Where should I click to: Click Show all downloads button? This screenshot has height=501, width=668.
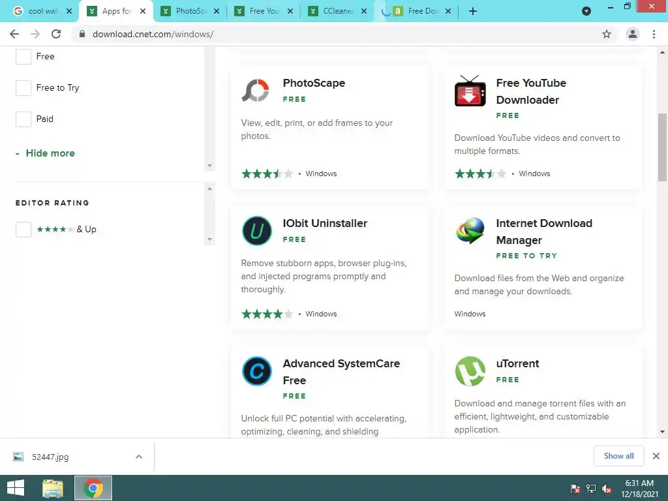[x=618, y=456]
